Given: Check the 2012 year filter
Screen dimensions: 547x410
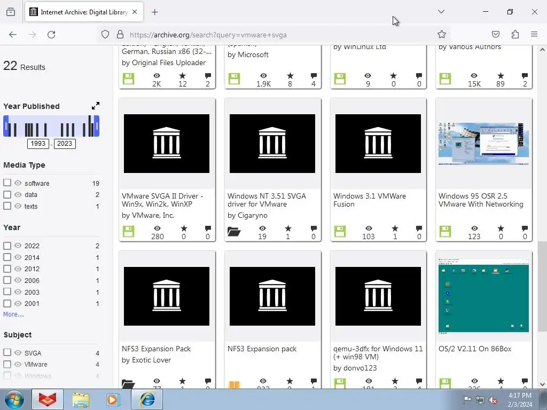Looking at the screenshot, I should pyautogui.click(x=7, y=269).
